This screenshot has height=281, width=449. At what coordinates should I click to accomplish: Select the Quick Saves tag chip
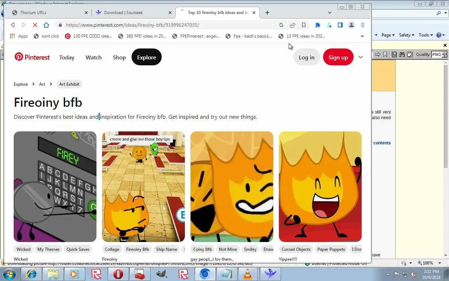pyautogui.click(x=78, y=249)
